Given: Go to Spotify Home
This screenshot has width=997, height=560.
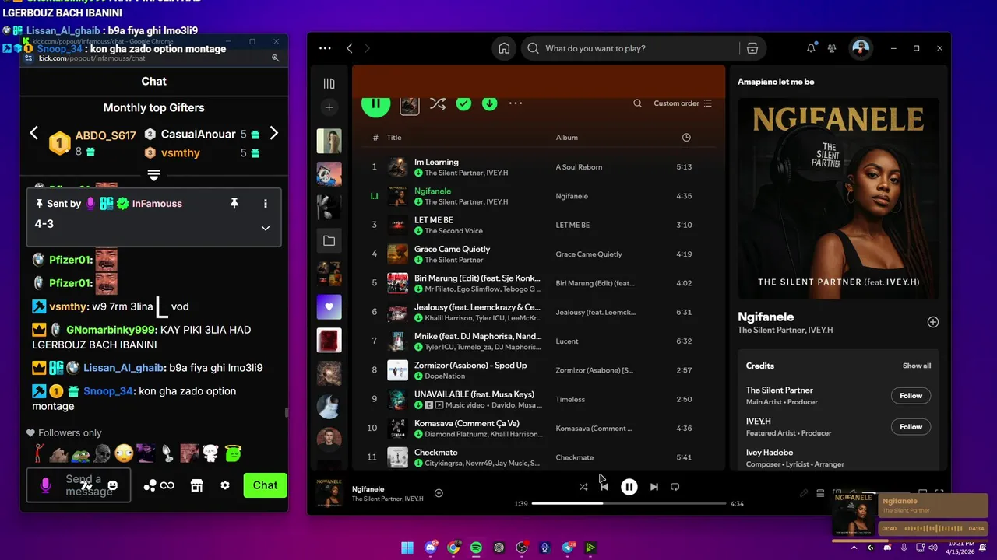Looking at the screenshot, I should tap(504, 48).
